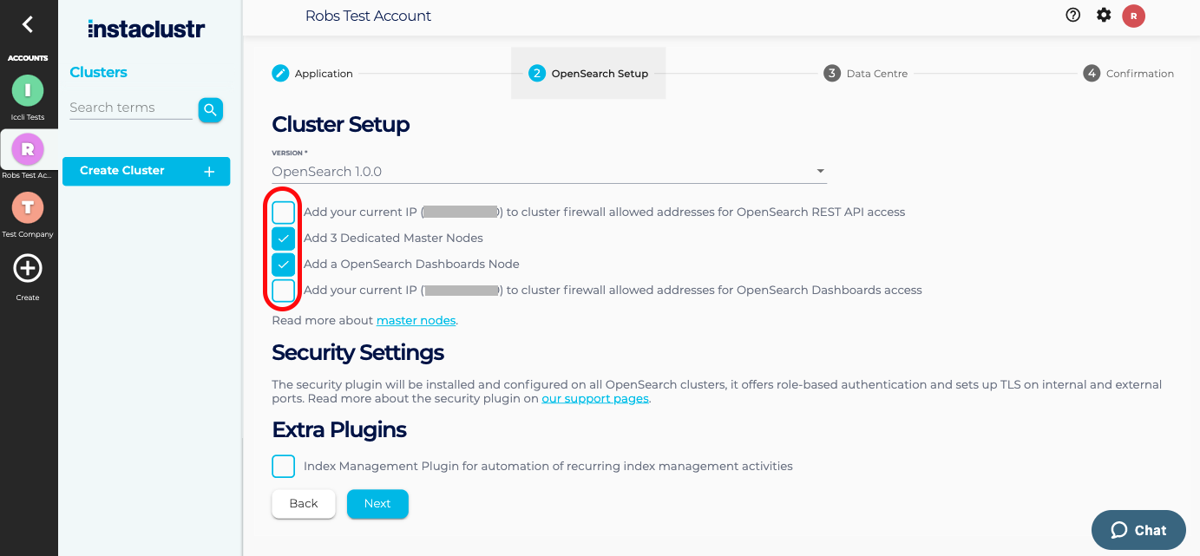The height and width of the screenshot is (556, 1200).
Task: Click the Back button
Action: 304,504
